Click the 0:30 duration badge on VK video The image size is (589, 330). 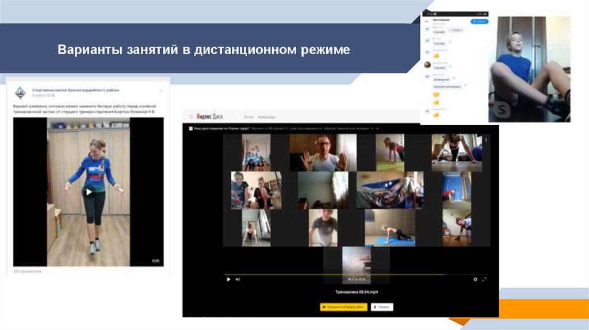pos(155,260)
